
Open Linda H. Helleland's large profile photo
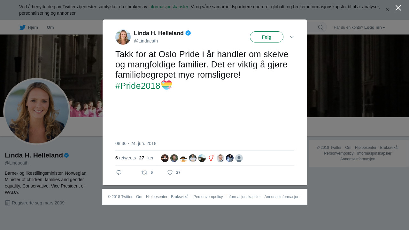37,111
